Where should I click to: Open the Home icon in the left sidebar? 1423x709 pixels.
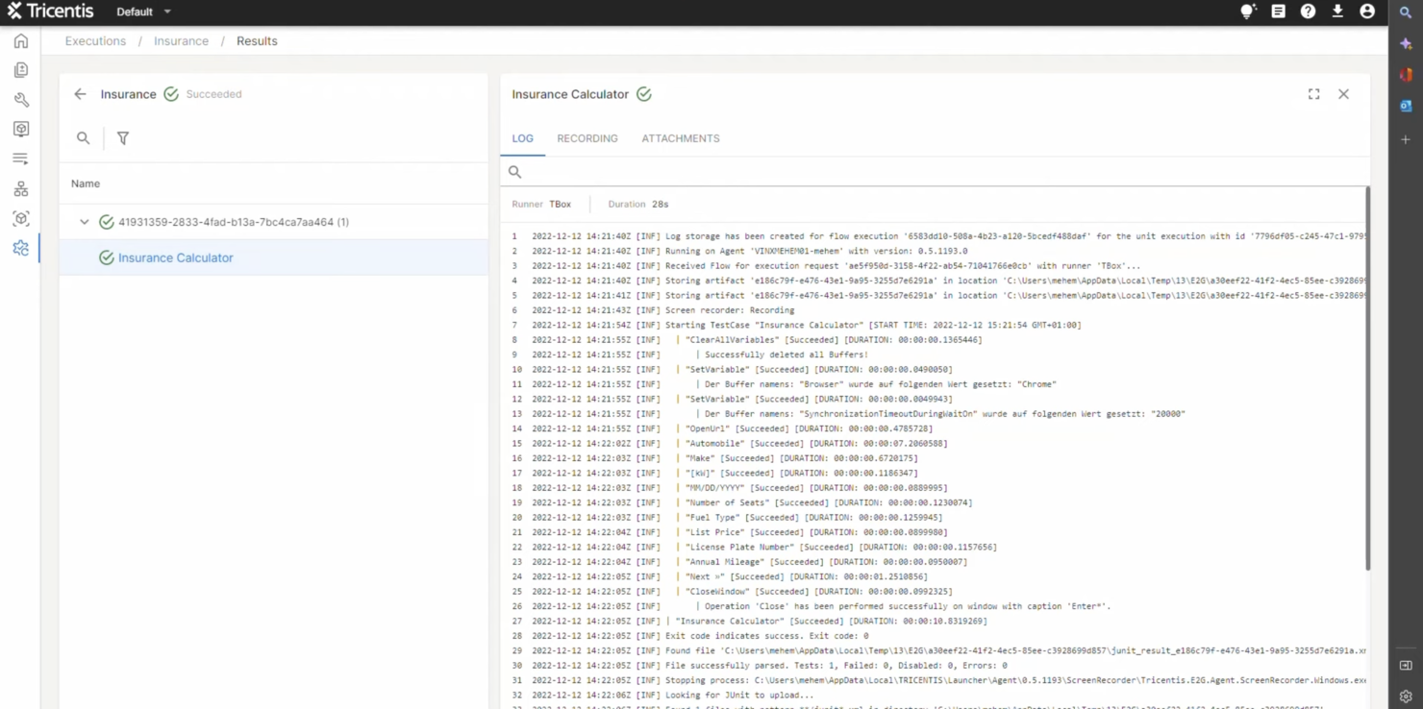click(21, 40)
